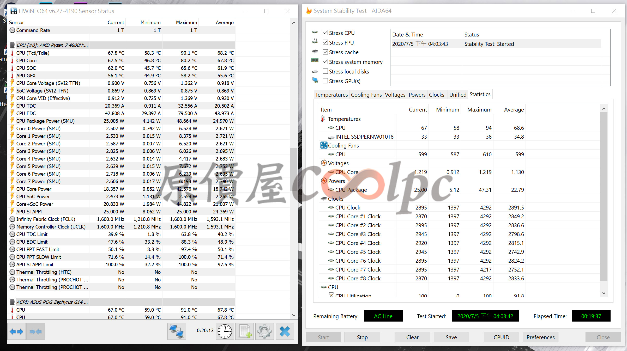Select the Infinity Fabric Clock (FCLK) row
The width and height of the screenshot is (627, 351).
(122, 219)
